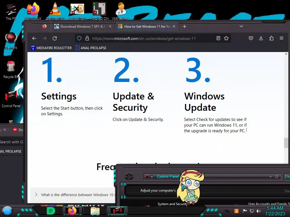Open the Java tray icon
The width and height of the screenshot is (290, 217).
pyautogui.click(x=236, y=211)
